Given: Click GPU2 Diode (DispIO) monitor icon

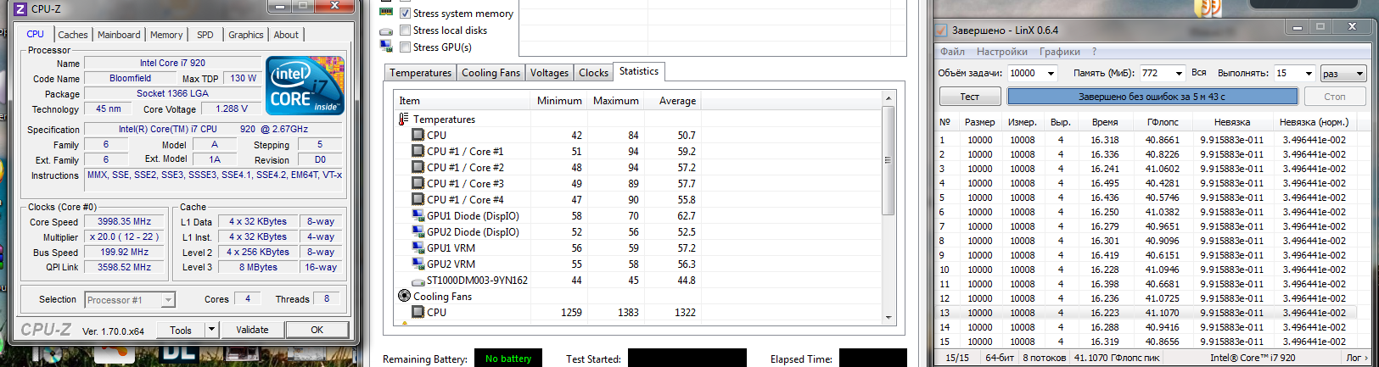Looking at the screenshot, I should pos(418,231).
